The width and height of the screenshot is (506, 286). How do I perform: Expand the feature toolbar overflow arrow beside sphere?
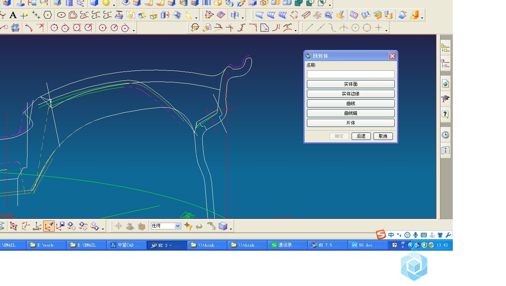pyautogui.click(x=114, y=5)
